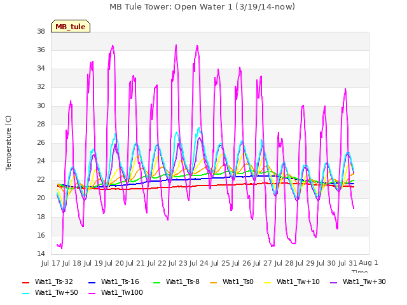The image size is (407, 305).
Task: Click the Wat1_Tw+30 legend label
Action: tap(364, 281)
